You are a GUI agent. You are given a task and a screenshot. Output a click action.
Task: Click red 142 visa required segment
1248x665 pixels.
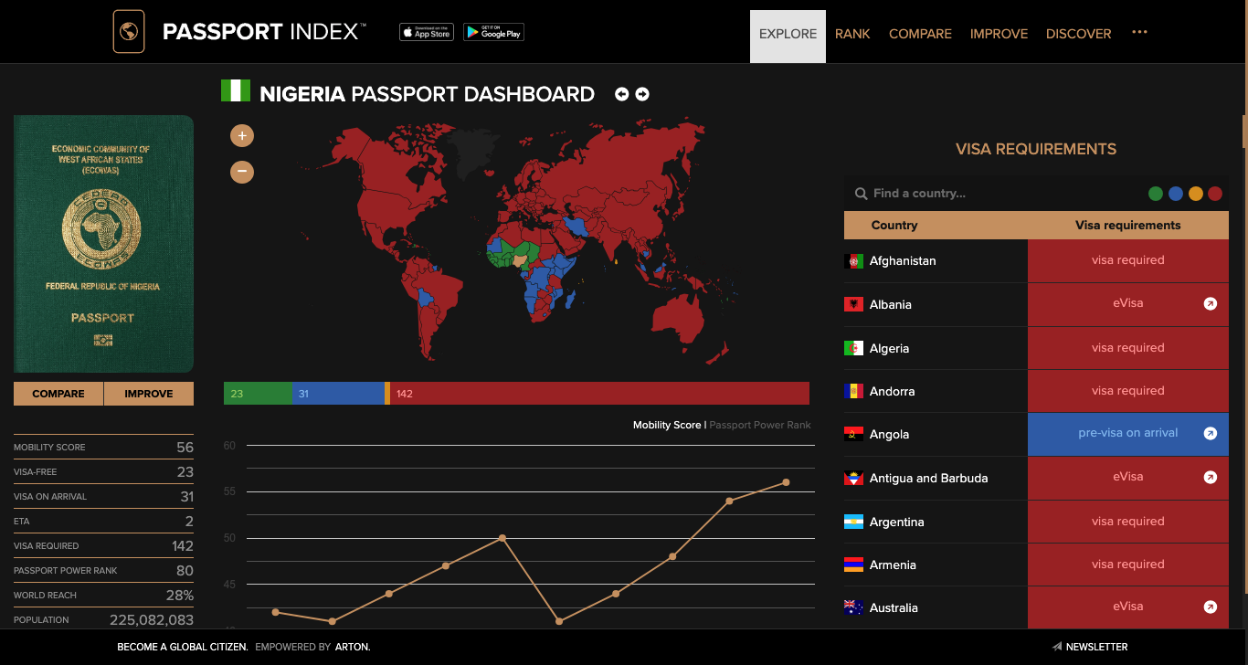pyautogui.click(x=599, y=394)
